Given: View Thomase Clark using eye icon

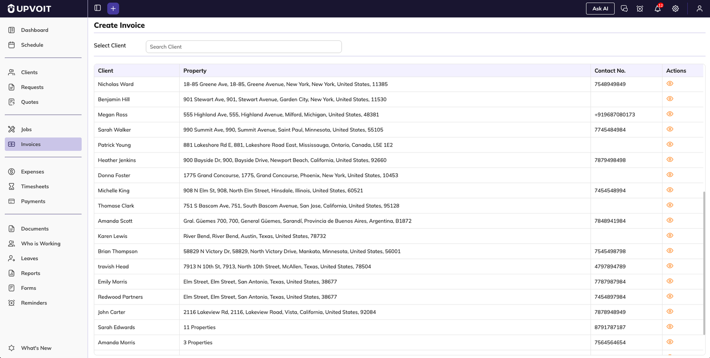Looking at the screenshot, I should 670,205.
